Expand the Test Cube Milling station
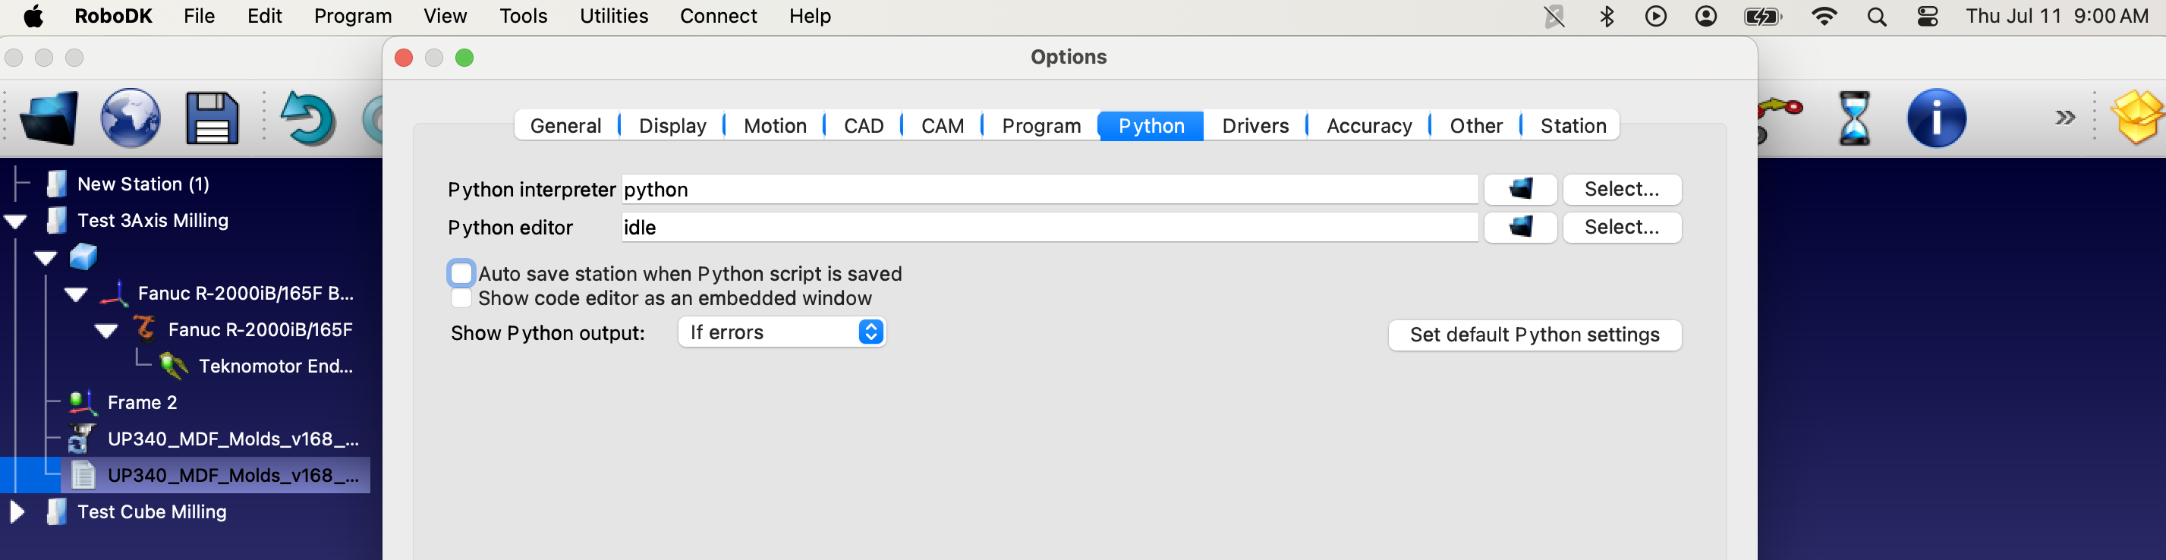The height and width of the screenshot is (560, 2166). pos(16,512)
